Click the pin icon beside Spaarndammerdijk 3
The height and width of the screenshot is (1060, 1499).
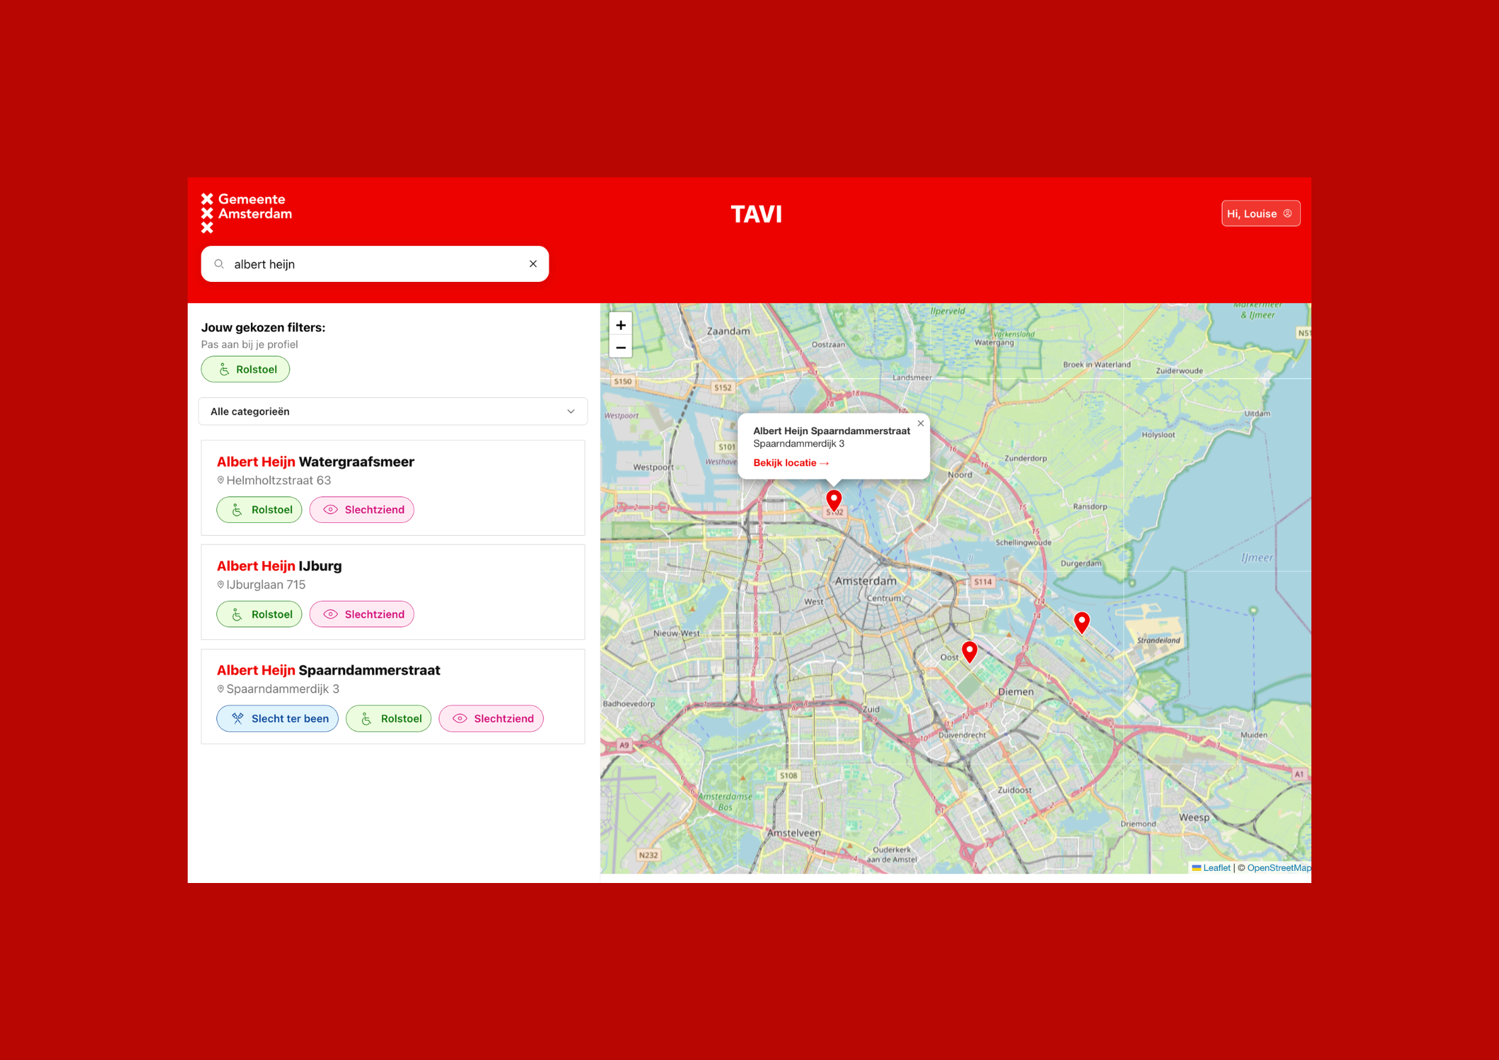click(220, 689)
